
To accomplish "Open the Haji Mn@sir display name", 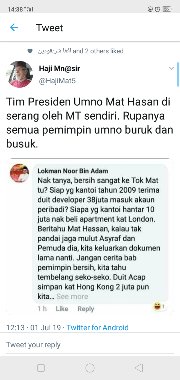I will pyautogui.click(x=60, y=68).
